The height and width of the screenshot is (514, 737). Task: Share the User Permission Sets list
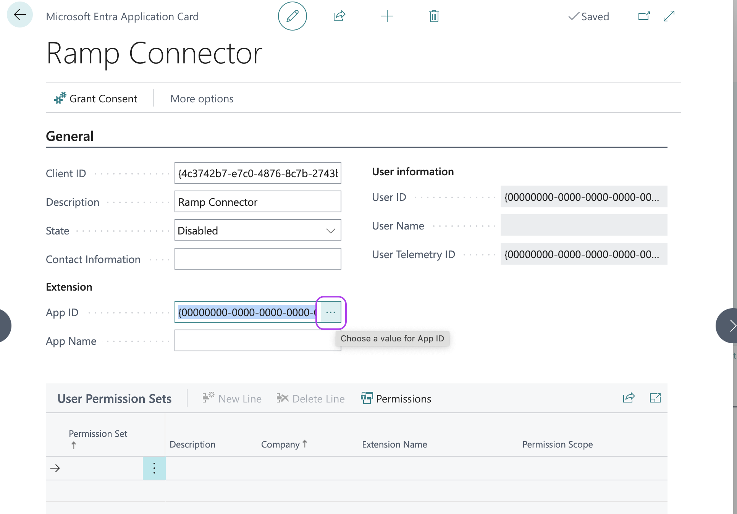point(629,398)
